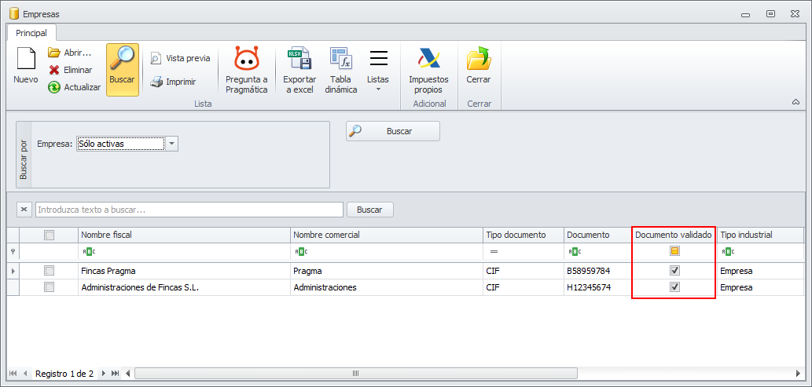Open Tipo documento equals filter operator
Screen dimensions: 812x387
(494, 251)
